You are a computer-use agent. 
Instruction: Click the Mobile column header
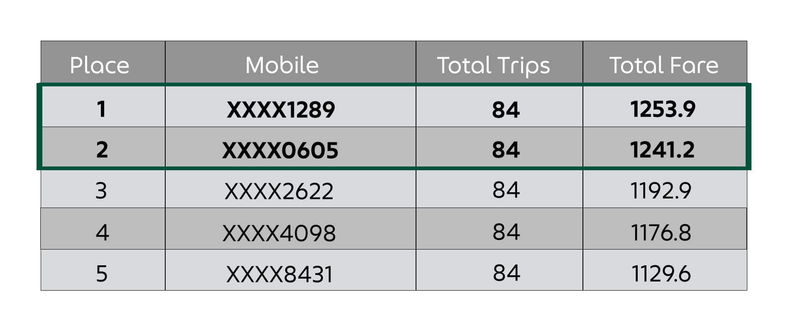[282, 66]
